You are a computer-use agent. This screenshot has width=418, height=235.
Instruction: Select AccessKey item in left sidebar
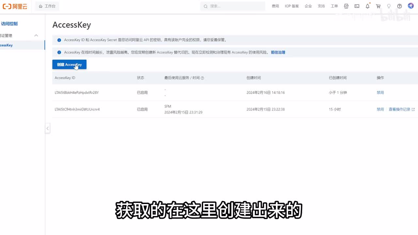pyautogui.click(x=7, y=45)
